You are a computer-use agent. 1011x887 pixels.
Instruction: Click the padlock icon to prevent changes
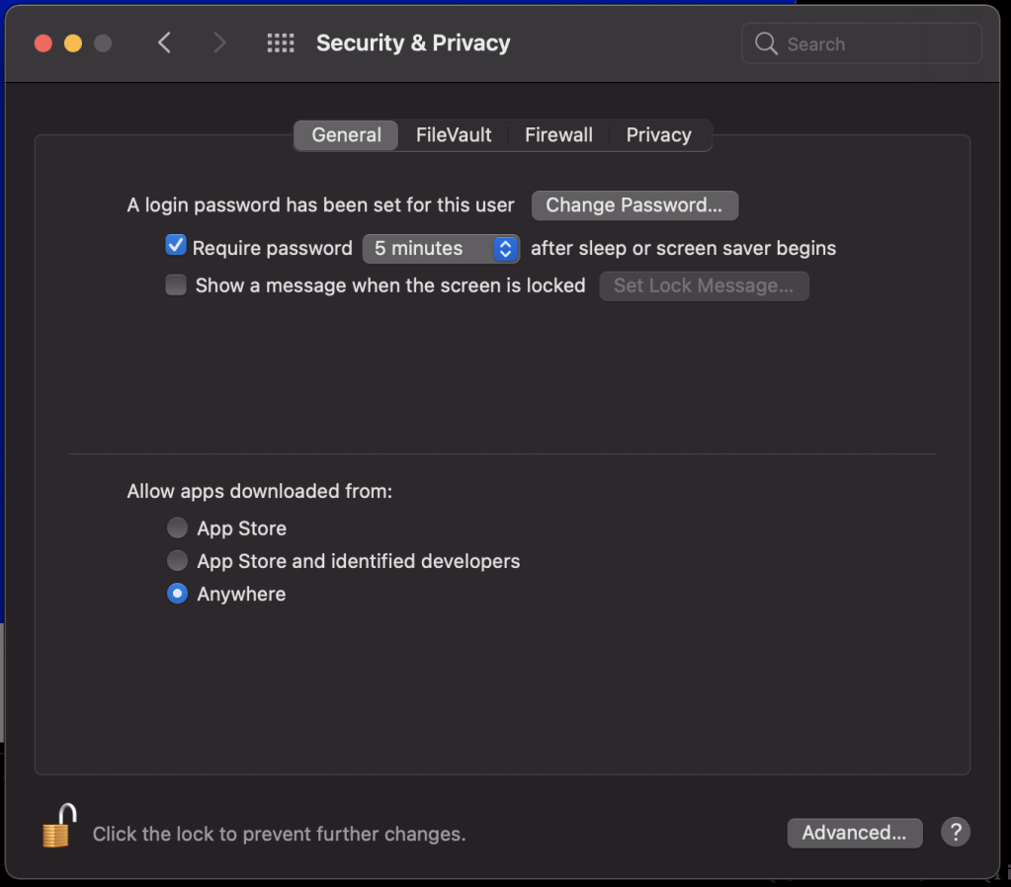(x=58, y=827)
